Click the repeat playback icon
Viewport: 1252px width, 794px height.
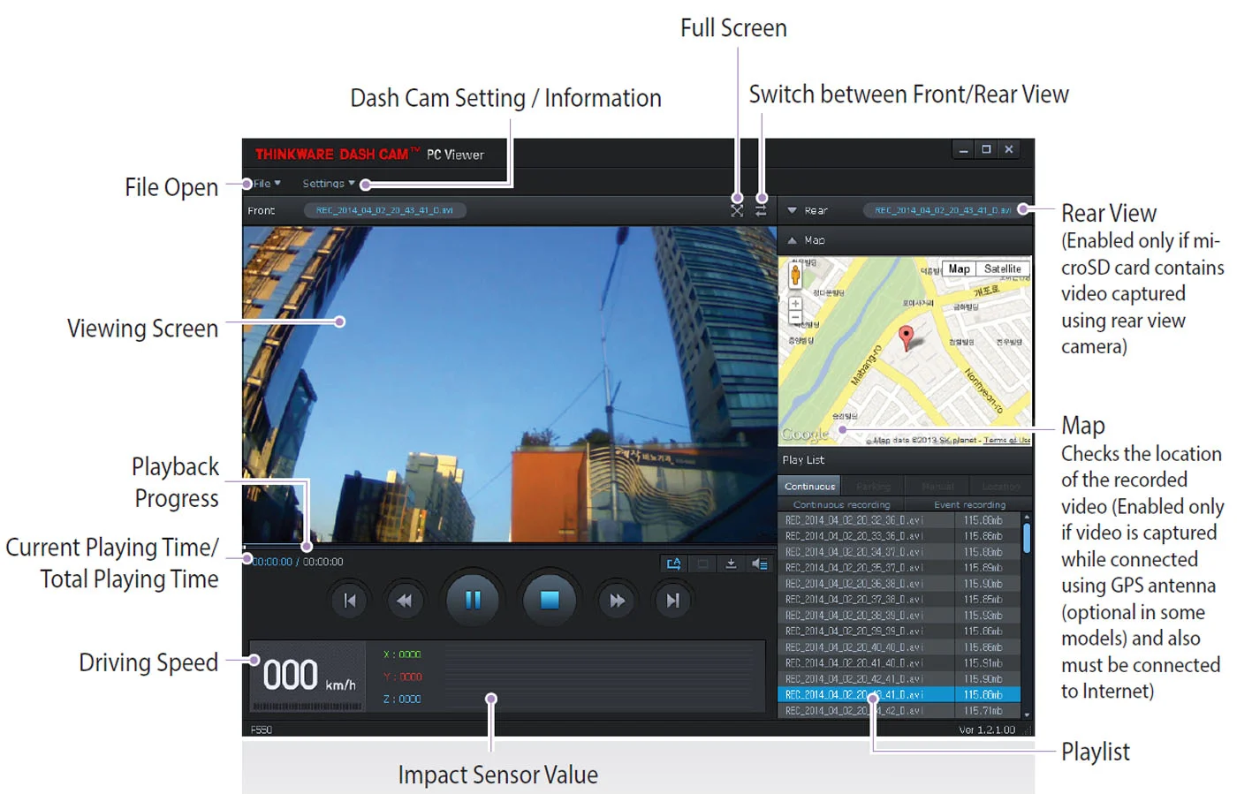(674, 563)
